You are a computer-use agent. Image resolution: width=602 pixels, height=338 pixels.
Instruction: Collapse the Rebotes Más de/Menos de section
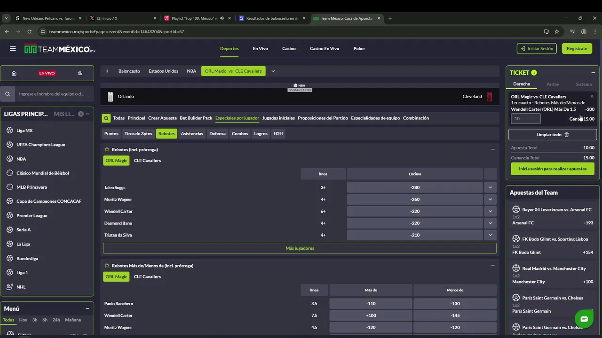pyautogui.click(x=492, y=266)
